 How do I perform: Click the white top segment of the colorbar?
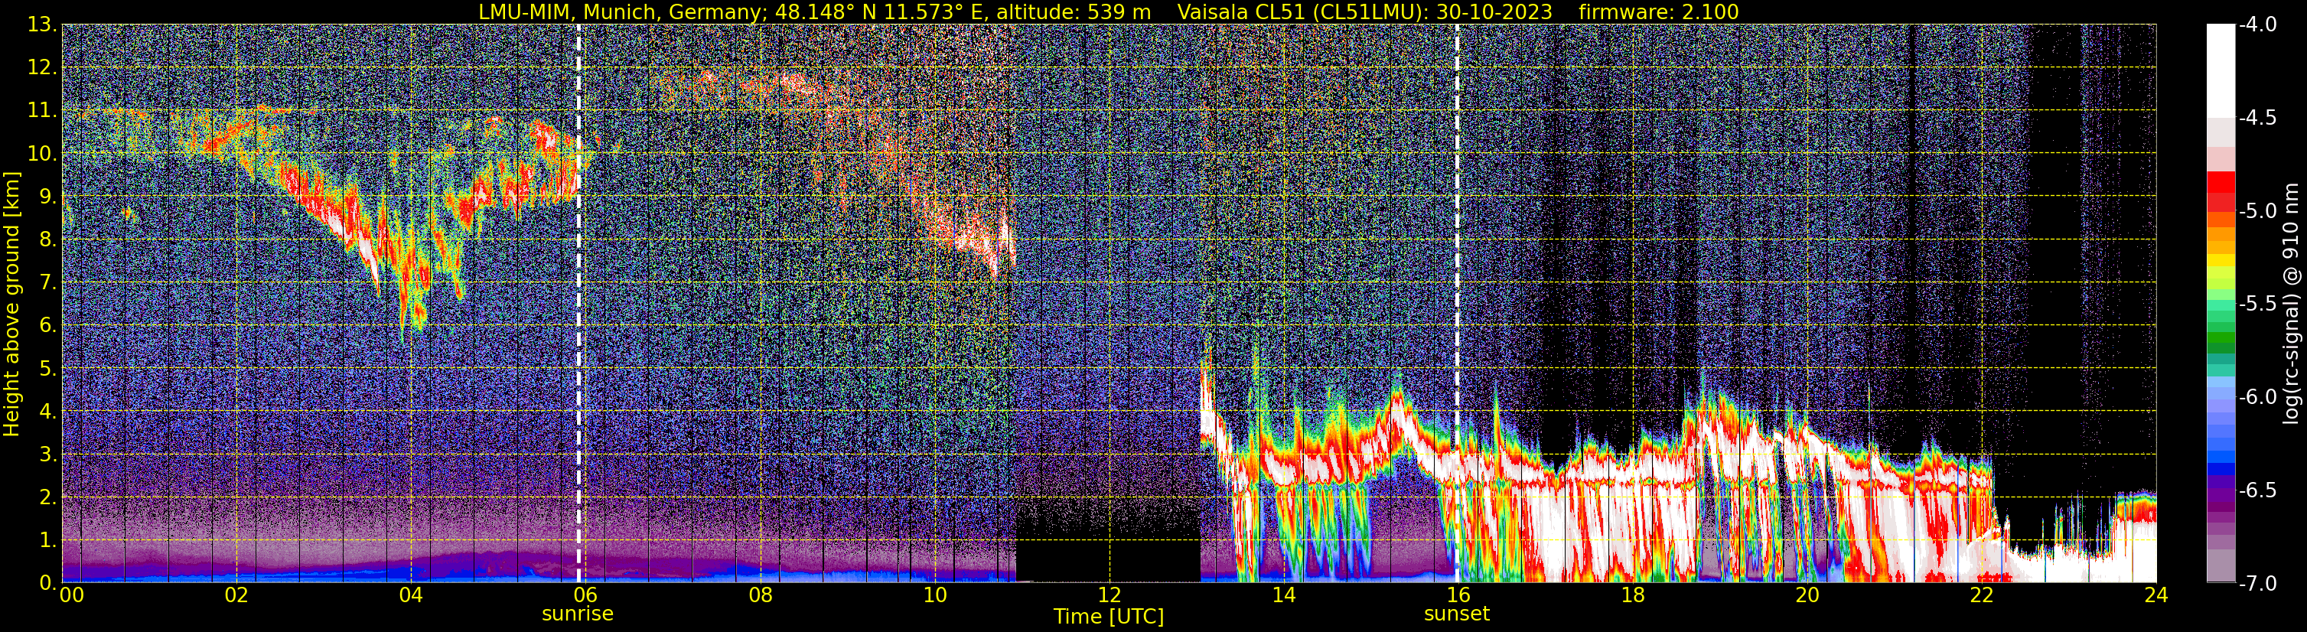(x=2221, y=70)
